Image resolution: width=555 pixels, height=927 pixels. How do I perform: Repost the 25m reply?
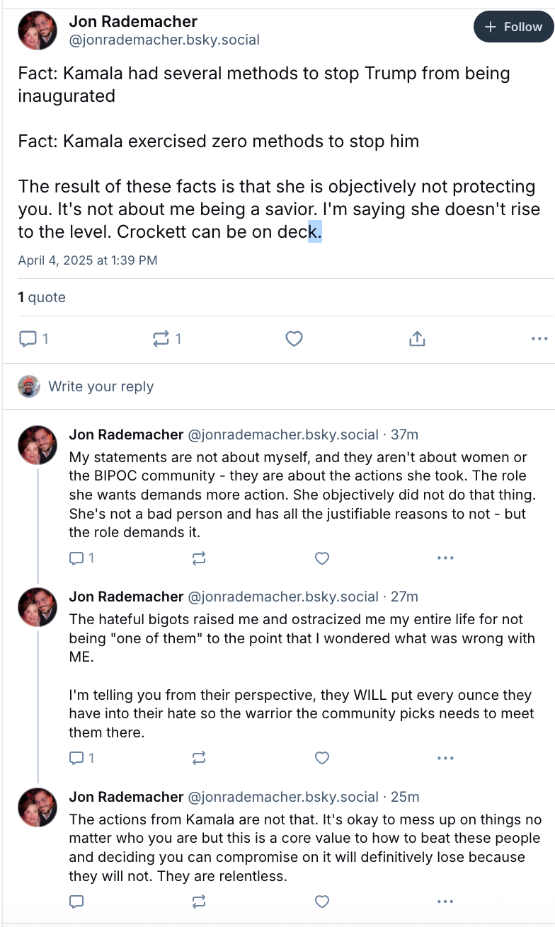pyautogui.click(x=199, y=902)
